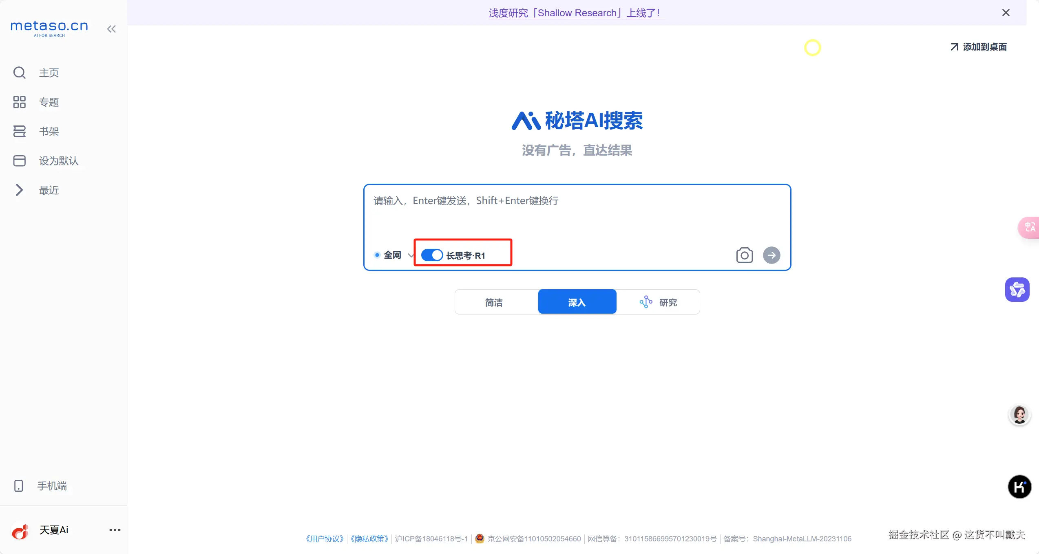The width and height of the screenshot is (1039, 554).
Task: Select the 简洁 concise mode
Action: coord(494,302)
